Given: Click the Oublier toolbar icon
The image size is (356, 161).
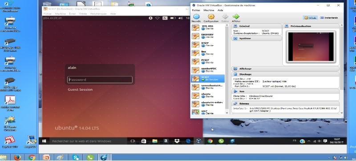Looking at the screenshot, I should point(225,16).
